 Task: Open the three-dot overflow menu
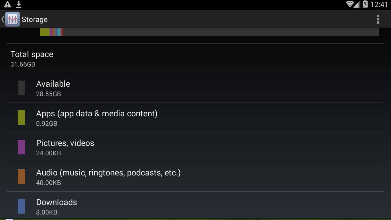[378, 19]
